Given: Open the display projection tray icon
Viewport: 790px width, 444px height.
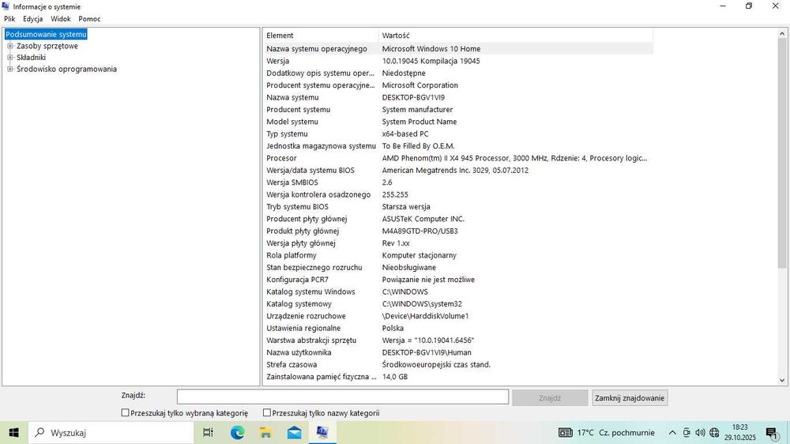Looking at the screenshot, I should click(687, 432).
